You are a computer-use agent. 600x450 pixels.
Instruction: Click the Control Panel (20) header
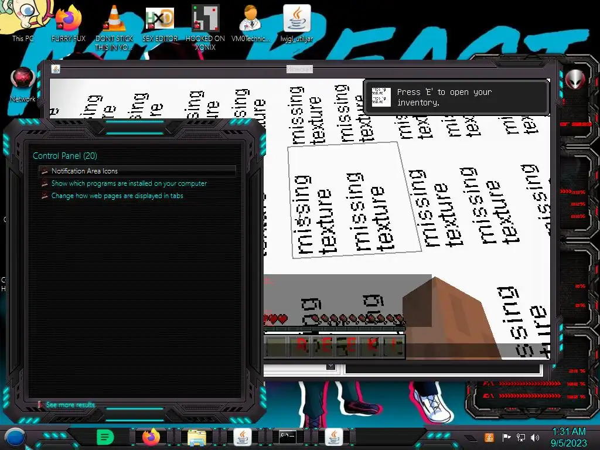(64, 156)
